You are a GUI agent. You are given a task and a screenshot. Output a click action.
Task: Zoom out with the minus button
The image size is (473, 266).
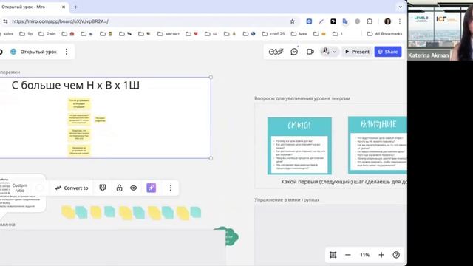click(x=348, y=255)
